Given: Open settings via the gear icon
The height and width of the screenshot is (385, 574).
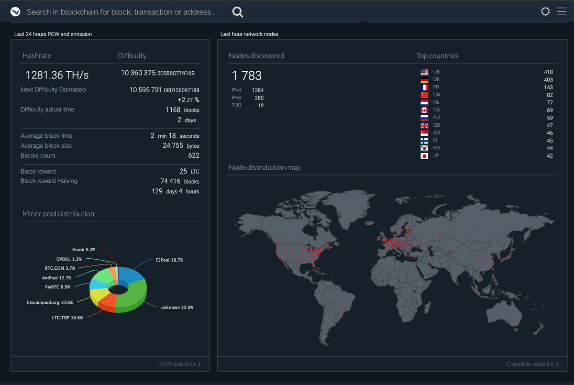Looking at the screenshot, I should pyautogui.click(x=545, y=11).
